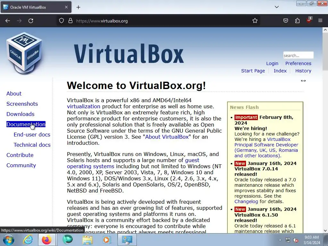Close the Oracle VM VirtualBox tab
This screenshot has height=246, width=328.
[66, 7]
